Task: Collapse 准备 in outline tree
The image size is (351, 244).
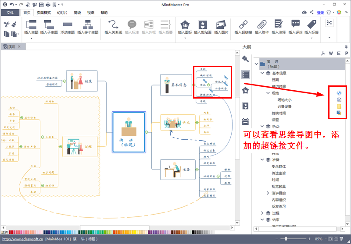Action: click(262, 159)
